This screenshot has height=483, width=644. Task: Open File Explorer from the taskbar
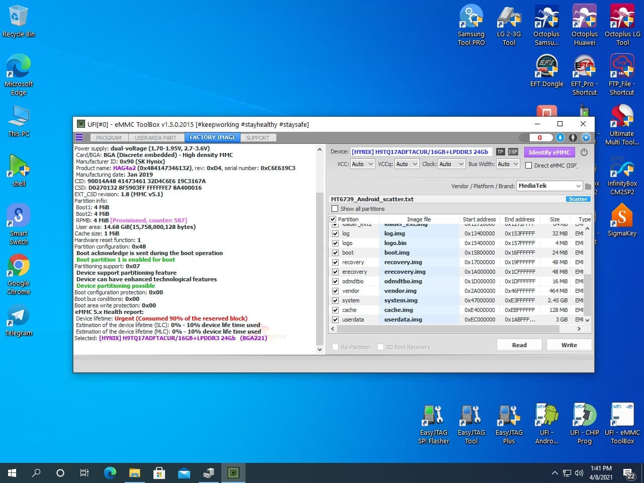[x=134, y=473]
